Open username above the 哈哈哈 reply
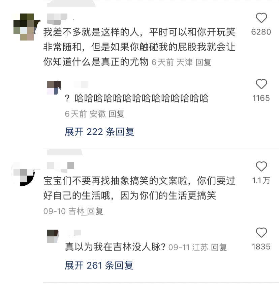The width and height of the screenshot is (279, 285). tap(81, 84)
